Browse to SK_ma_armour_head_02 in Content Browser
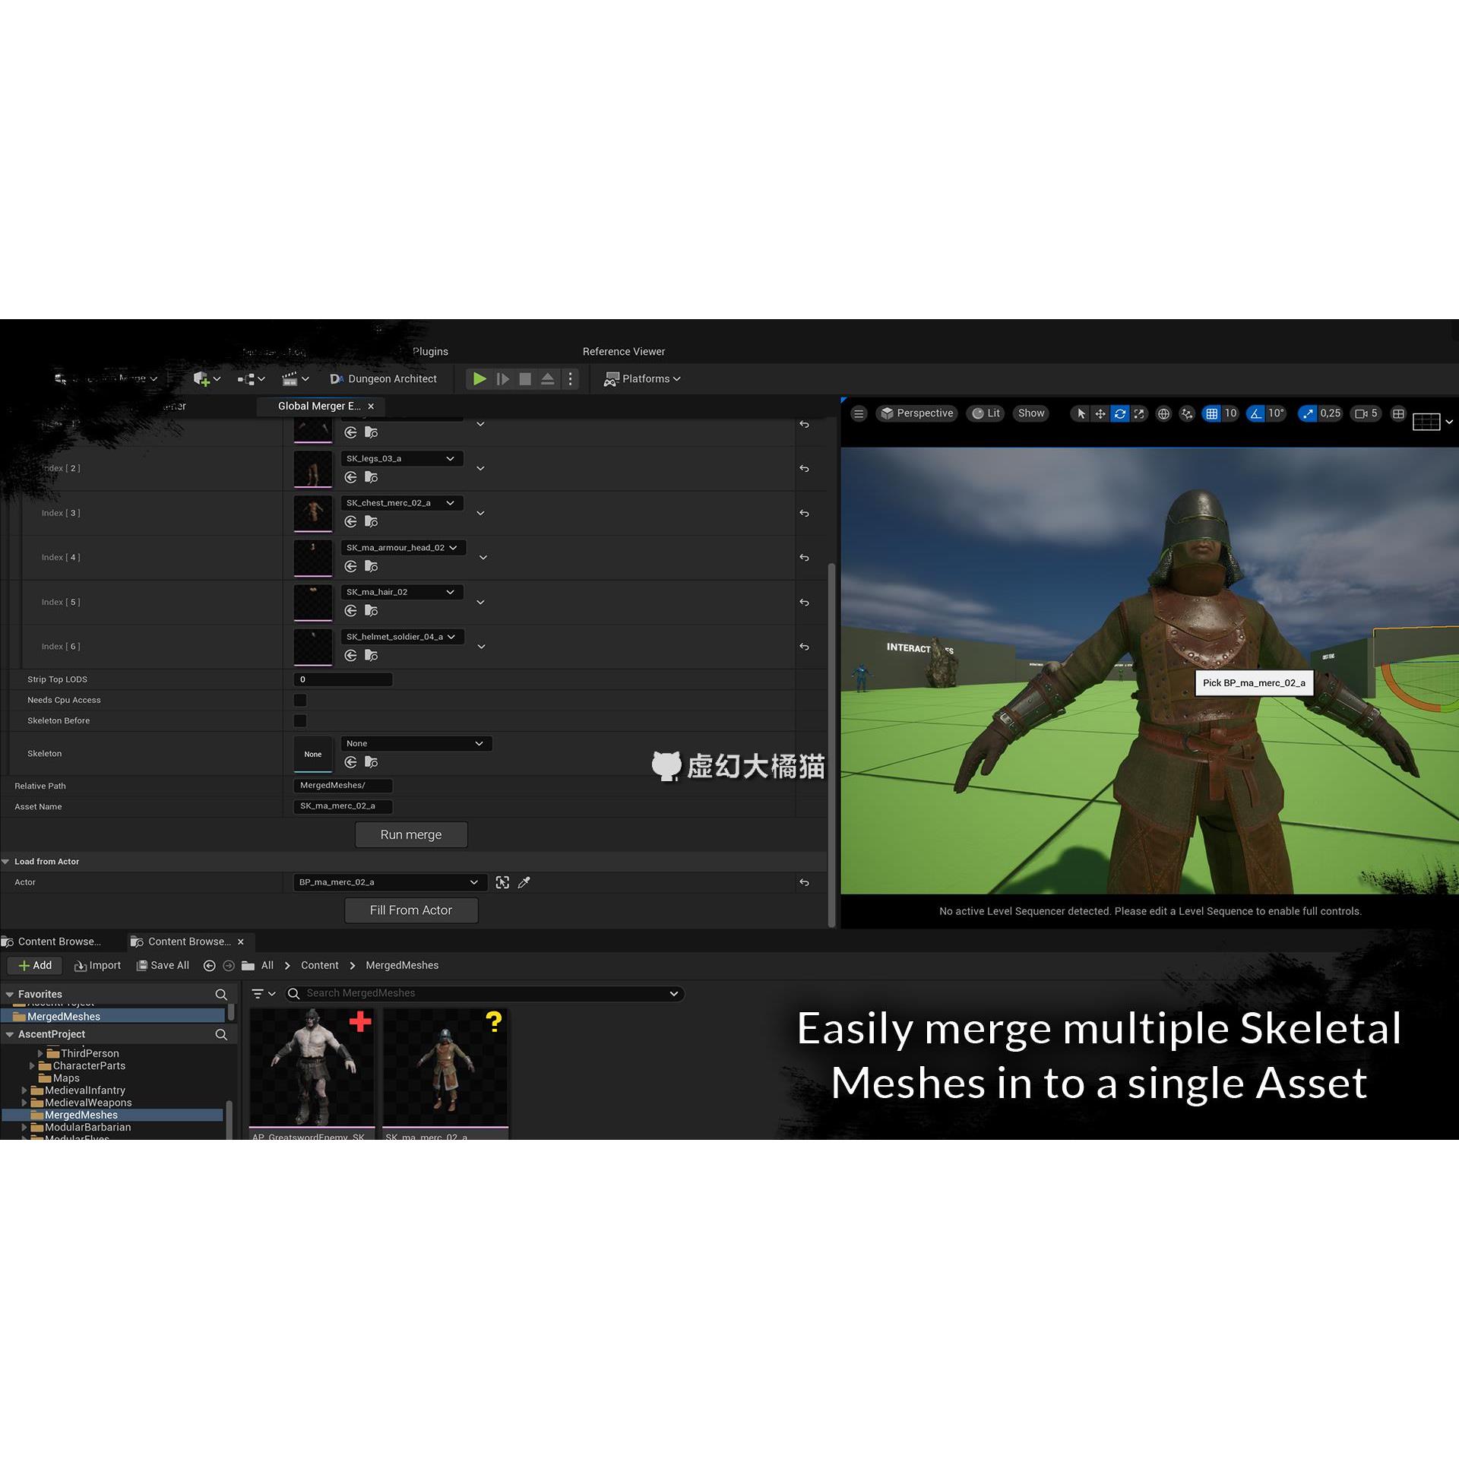 (x=371, y=566)
